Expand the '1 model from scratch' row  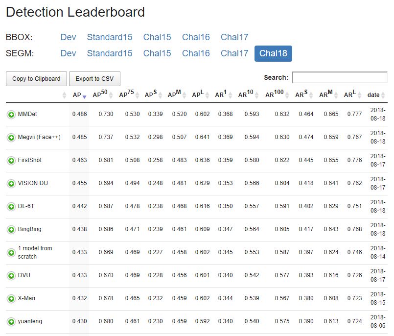click(11, 253)
